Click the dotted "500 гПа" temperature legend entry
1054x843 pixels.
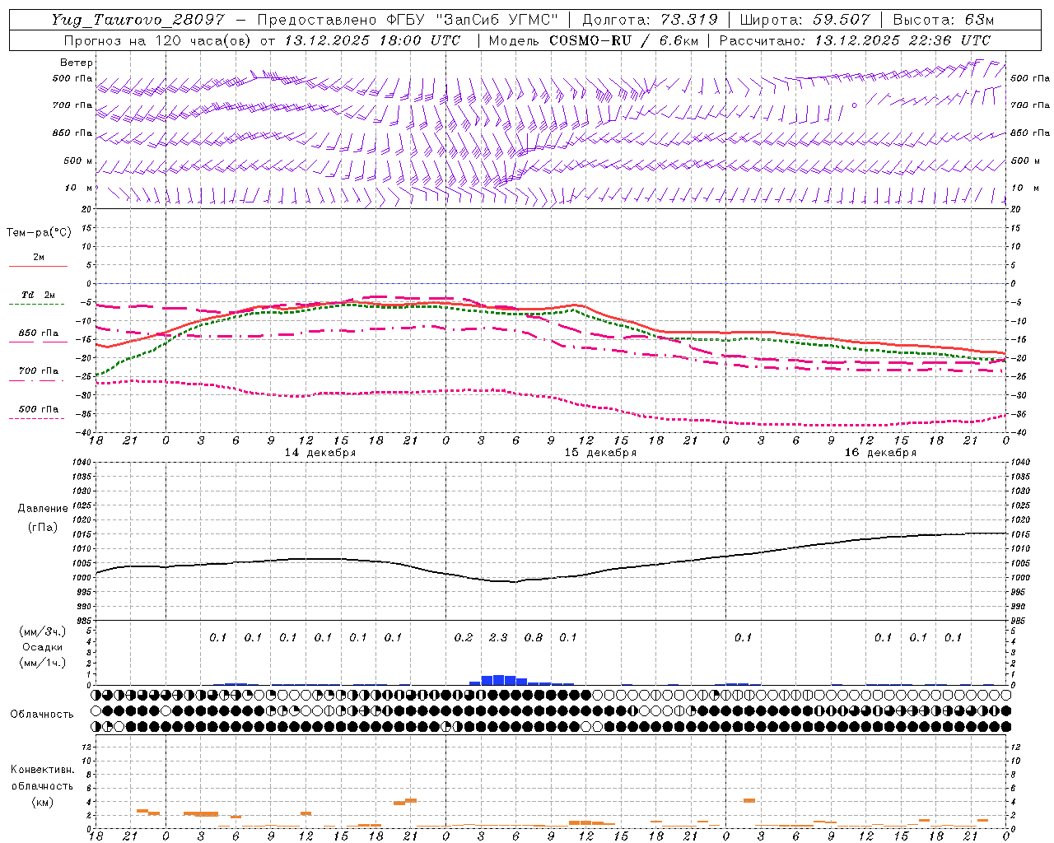[39, 409]
